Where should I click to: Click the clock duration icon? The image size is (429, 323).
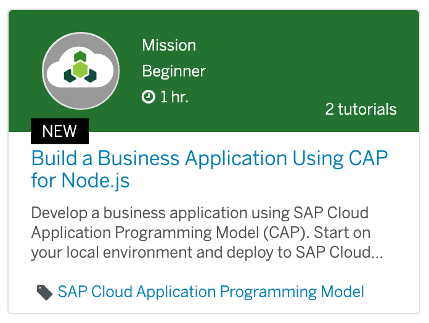pos(149,97)
